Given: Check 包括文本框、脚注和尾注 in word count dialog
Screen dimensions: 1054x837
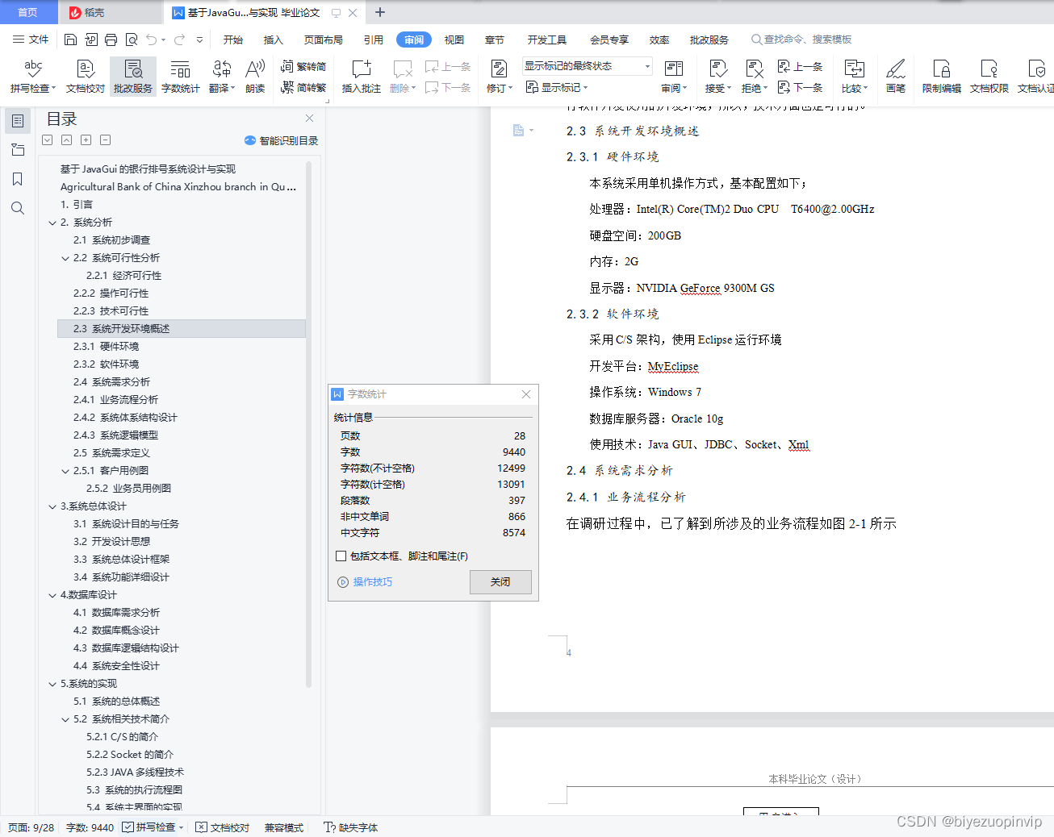Looking at the screenshot, I should (341, 556).
